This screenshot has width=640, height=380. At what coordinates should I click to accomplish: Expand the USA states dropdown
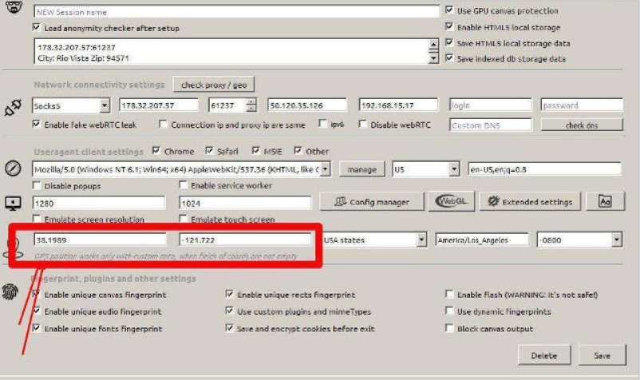421,239
